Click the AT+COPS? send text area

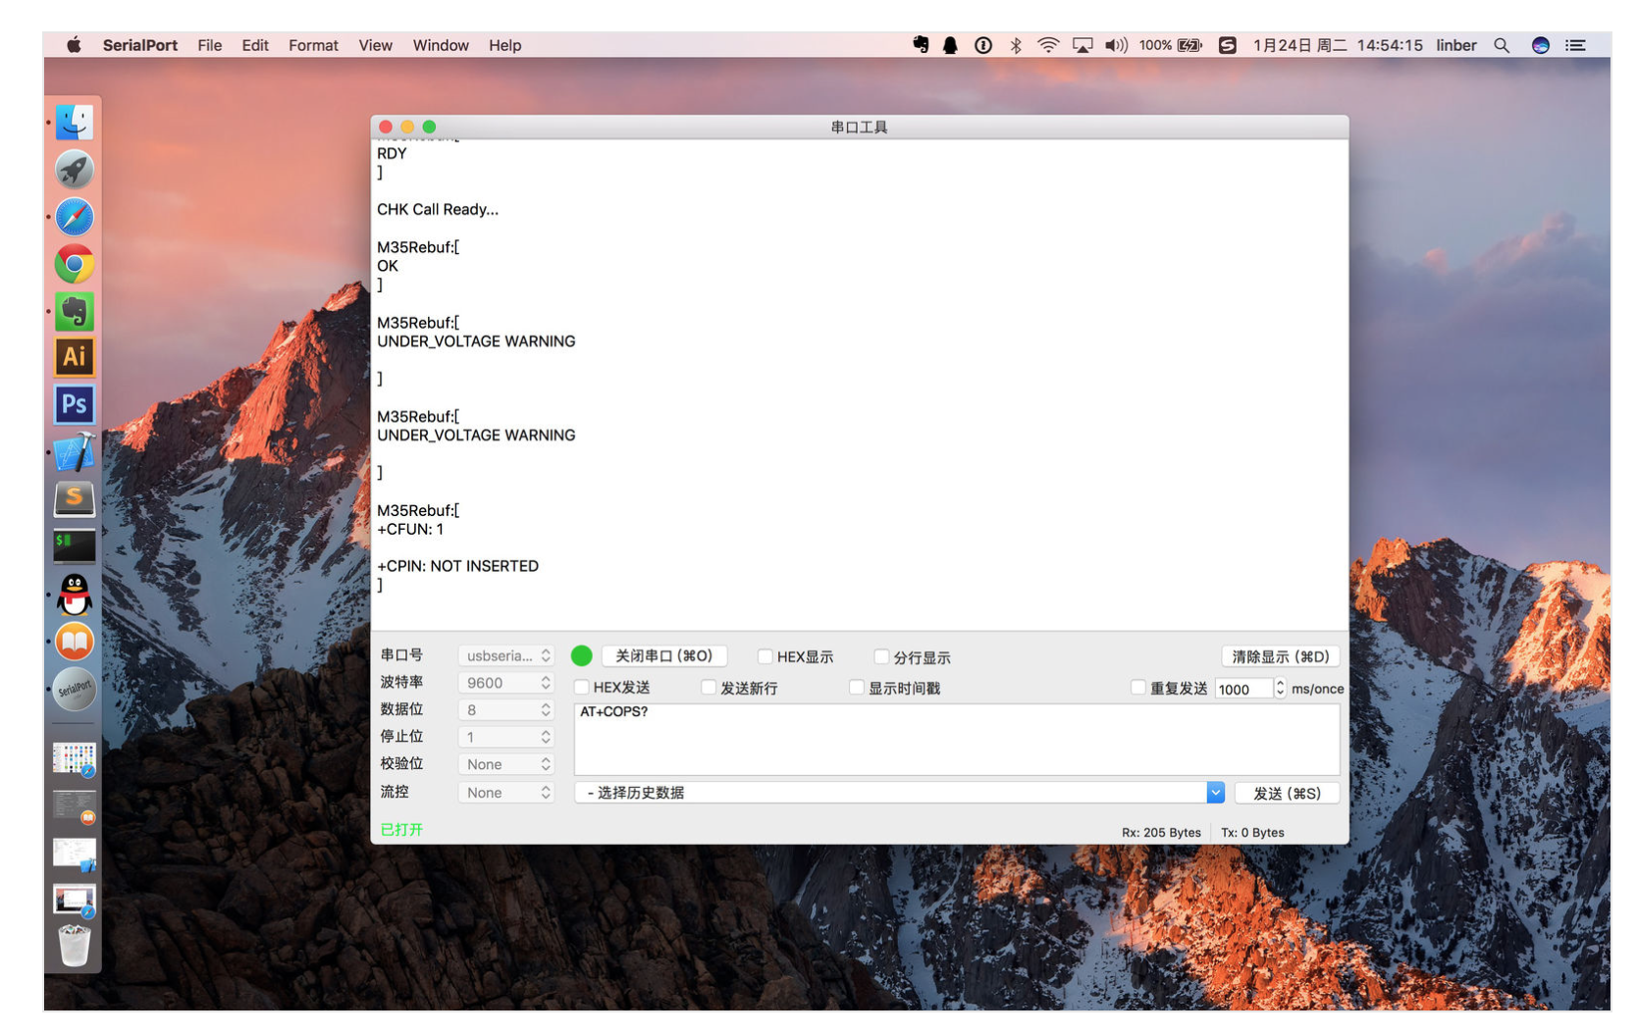[x=957, y=739]
